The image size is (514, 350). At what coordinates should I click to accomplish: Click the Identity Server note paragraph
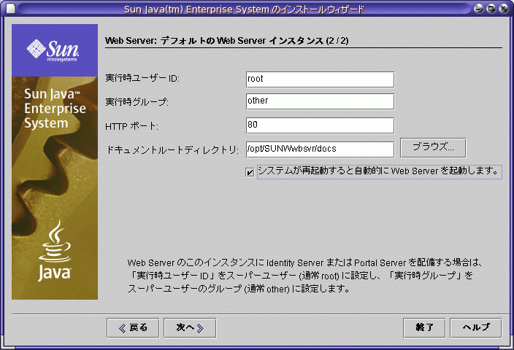coord(304,276)
